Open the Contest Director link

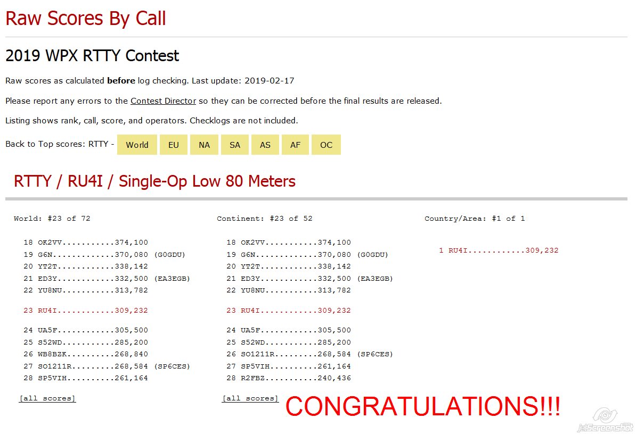point(163,101)
